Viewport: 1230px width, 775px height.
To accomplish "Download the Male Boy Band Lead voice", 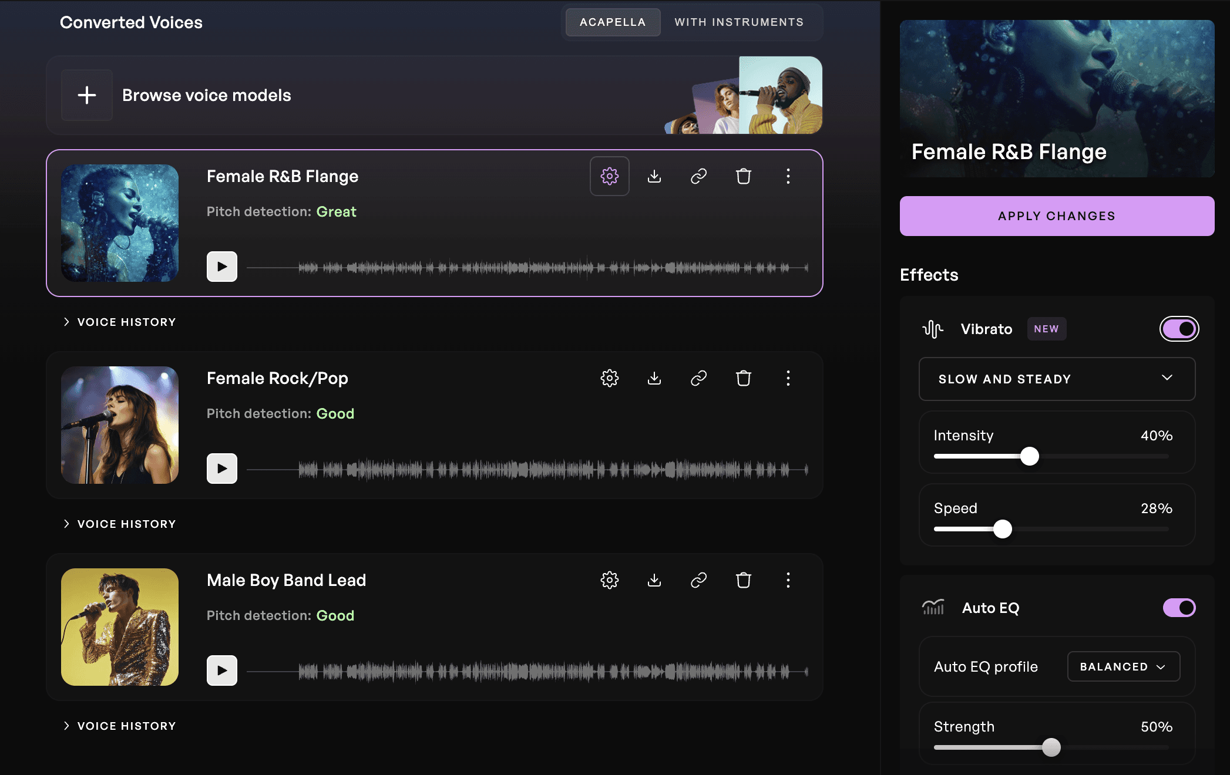I will (x=654, y=580).
